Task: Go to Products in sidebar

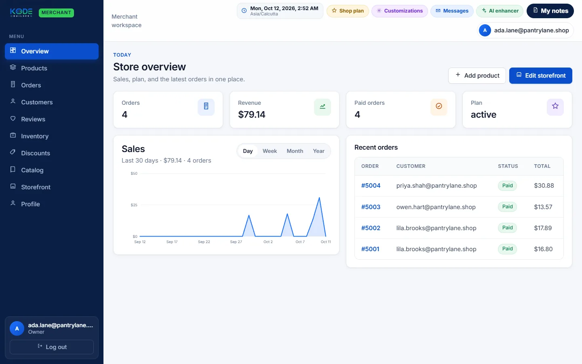Action: [52, 68]
